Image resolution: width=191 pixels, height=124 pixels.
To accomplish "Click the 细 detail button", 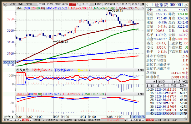I will pyautogui.click(x=178, y=81).
